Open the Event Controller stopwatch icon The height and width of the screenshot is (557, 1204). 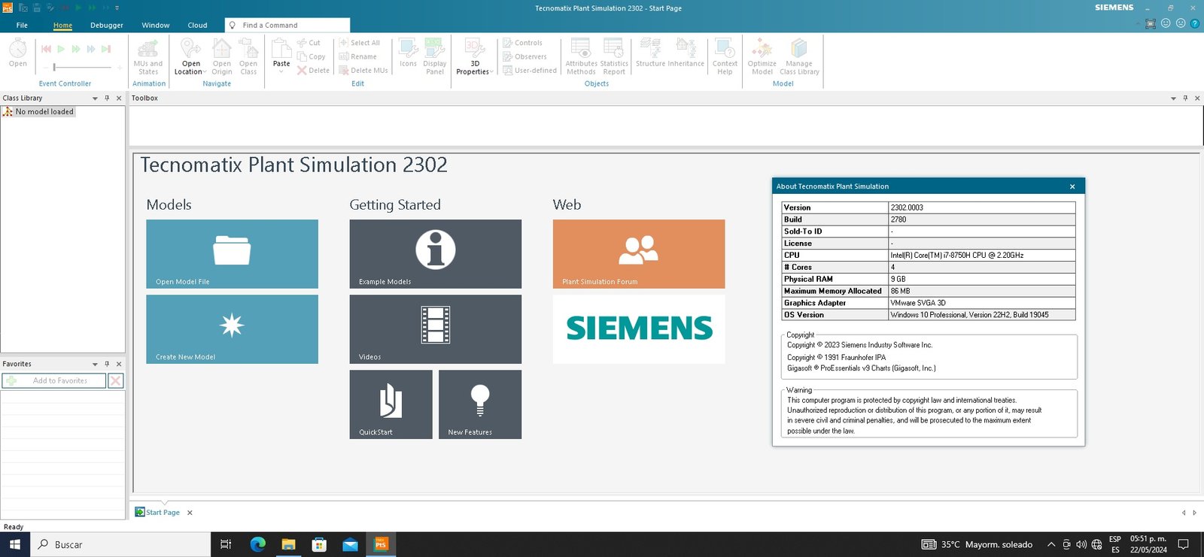[x=18, y=49]
